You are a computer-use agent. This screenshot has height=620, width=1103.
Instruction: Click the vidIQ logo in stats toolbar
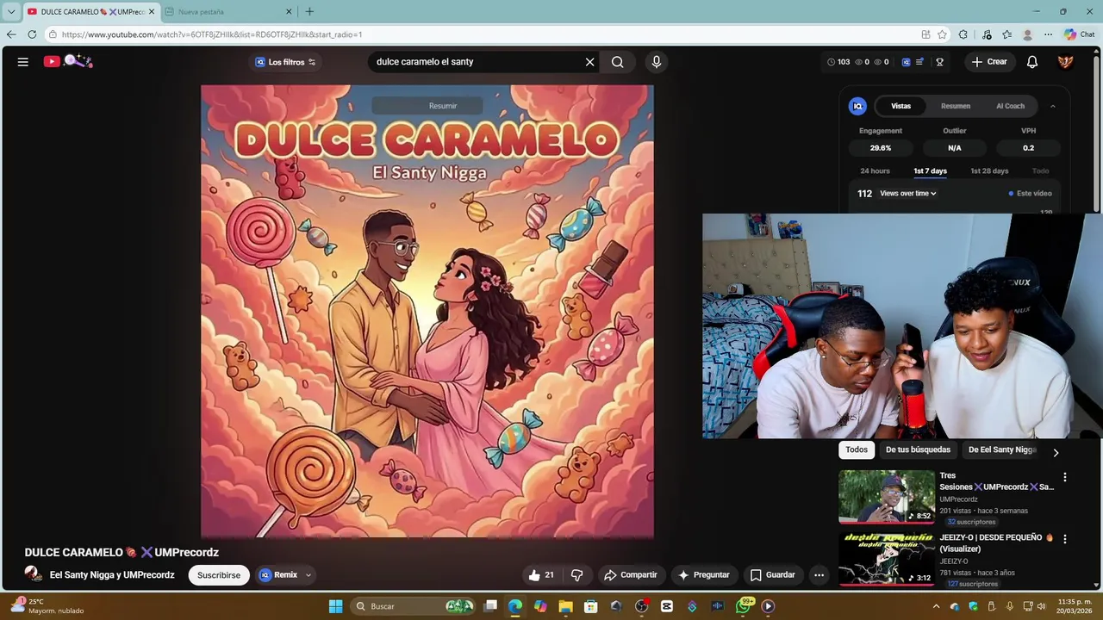(906, 62)
